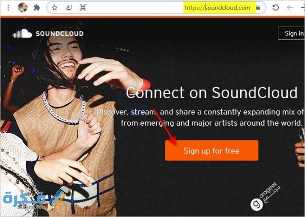Click the Connect on SoundCloud headline
The width and height of the screenshot is (305, 217).
point(212,92)
